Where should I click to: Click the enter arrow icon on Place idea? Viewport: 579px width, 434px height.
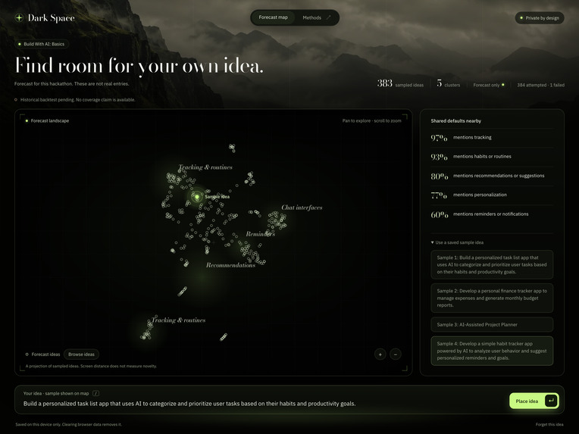[551, 401]
